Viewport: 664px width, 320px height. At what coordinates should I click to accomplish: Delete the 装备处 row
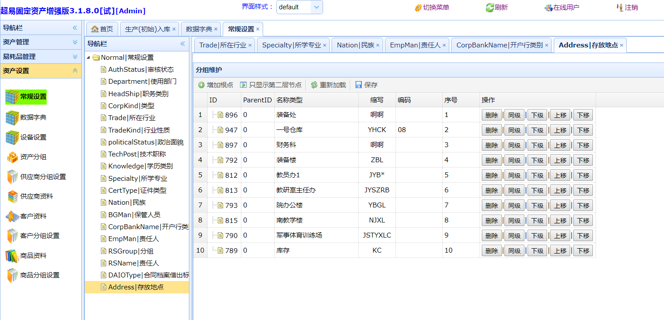[492, 115]
